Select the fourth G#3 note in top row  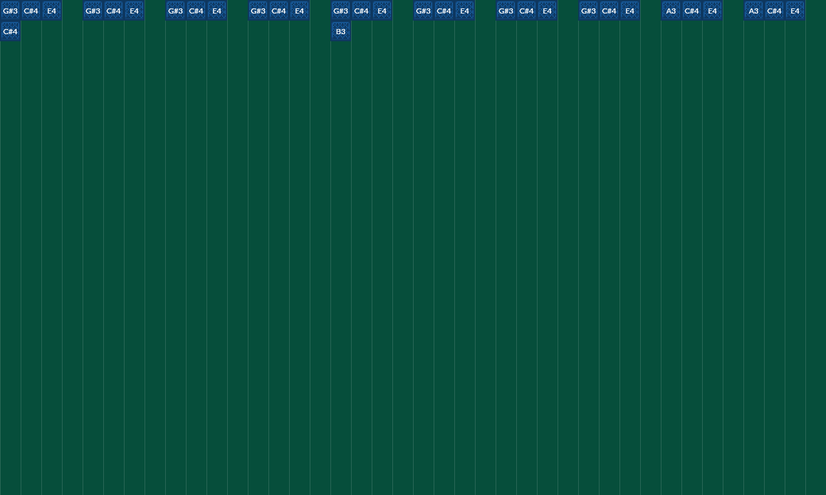[258, 10]
